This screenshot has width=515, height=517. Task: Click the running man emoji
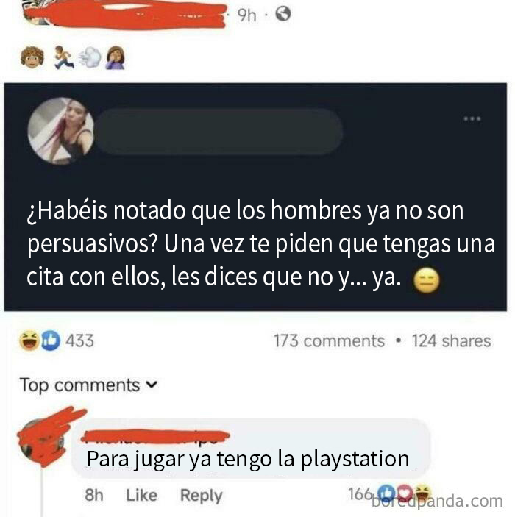(x=64, y=57)
